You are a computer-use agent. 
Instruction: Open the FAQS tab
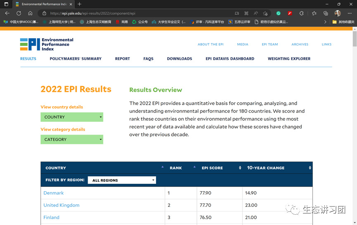tap(148, 59)
